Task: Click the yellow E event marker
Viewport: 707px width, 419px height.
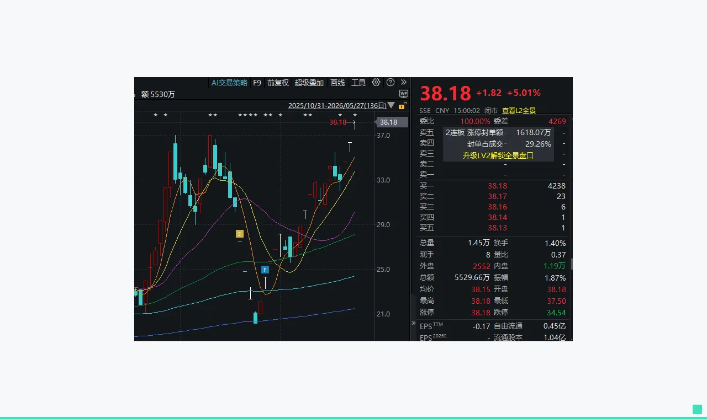Action: pos(240,234)
